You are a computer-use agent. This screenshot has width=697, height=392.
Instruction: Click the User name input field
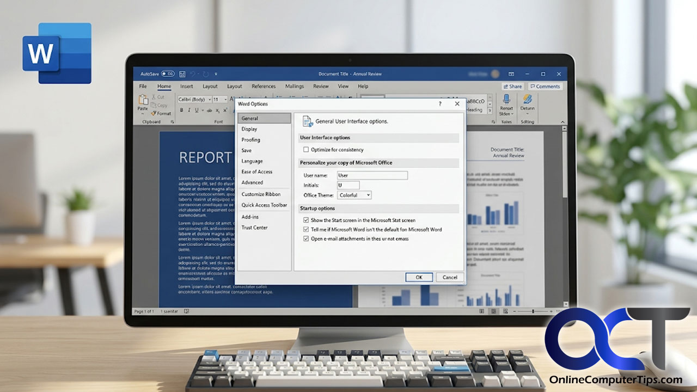pos(372,175)
